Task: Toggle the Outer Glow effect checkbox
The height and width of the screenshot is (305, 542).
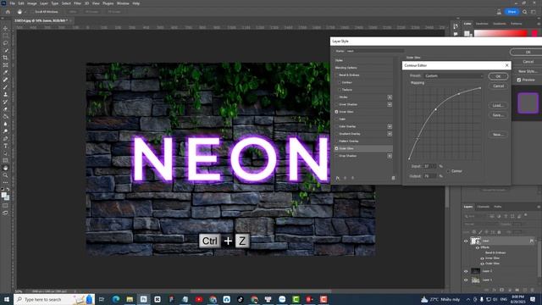Action: pyautogui.click(x=336, y=148)
